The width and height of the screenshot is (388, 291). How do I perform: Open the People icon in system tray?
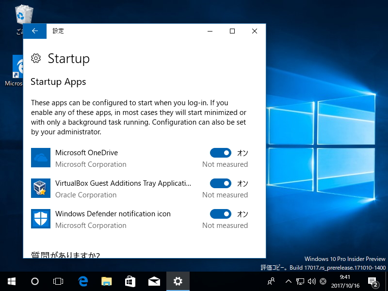271,281
